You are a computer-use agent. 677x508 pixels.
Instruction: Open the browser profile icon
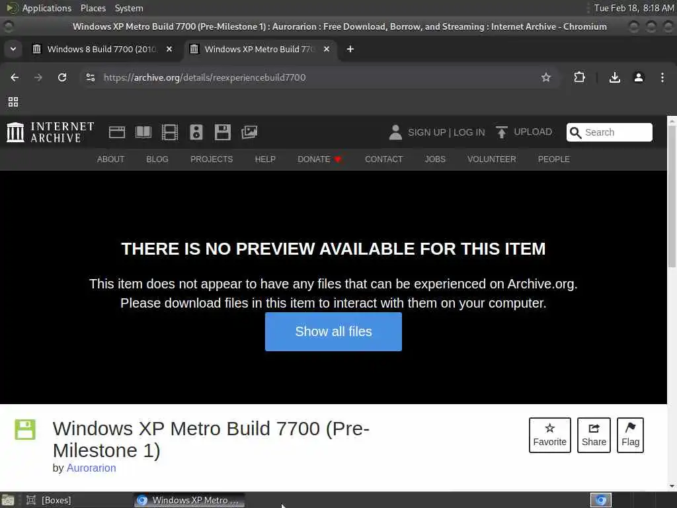pyautogui.click(x=639, y=77)
